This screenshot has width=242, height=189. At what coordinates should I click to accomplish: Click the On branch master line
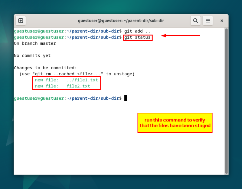35,43
